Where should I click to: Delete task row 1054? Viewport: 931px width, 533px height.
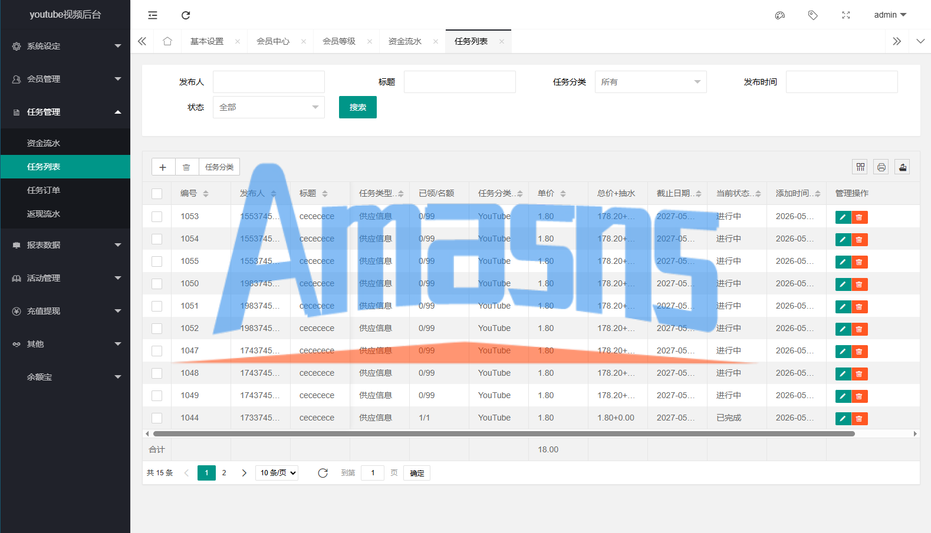coord(860,240)
